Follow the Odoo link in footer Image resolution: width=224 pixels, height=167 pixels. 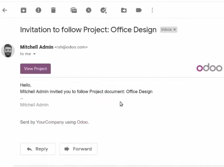(x=82, y=122)
